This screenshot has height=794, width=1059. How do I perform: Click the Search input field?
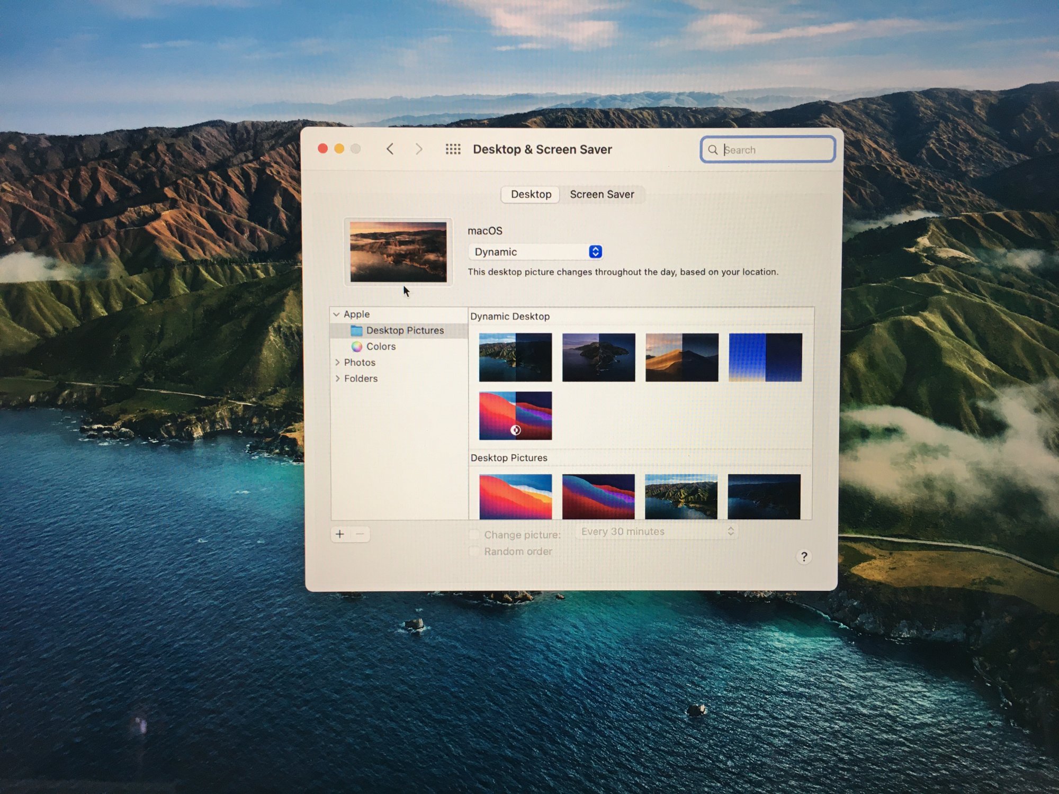tap(773, 150)
